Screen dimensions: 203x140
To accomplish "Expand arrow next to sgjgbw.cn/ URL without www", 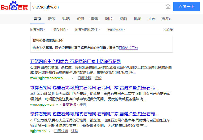I will pyautogui.click(x=49, y=131).
